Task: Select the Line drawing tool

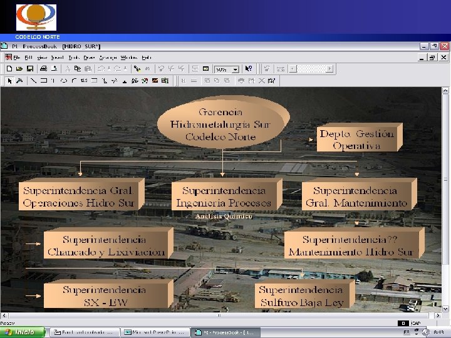Action: click(33, 81)
